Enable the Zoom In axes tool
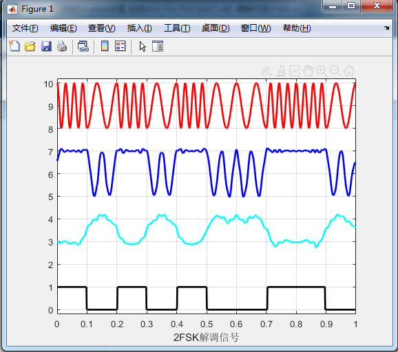This screenshot has width=398, height=352. coord(322,71)
